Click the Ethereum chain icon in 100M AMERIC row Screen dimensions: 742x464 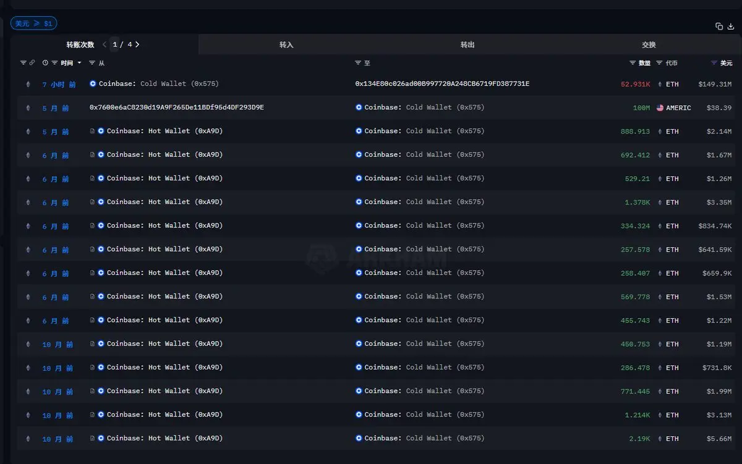(27, 108)
